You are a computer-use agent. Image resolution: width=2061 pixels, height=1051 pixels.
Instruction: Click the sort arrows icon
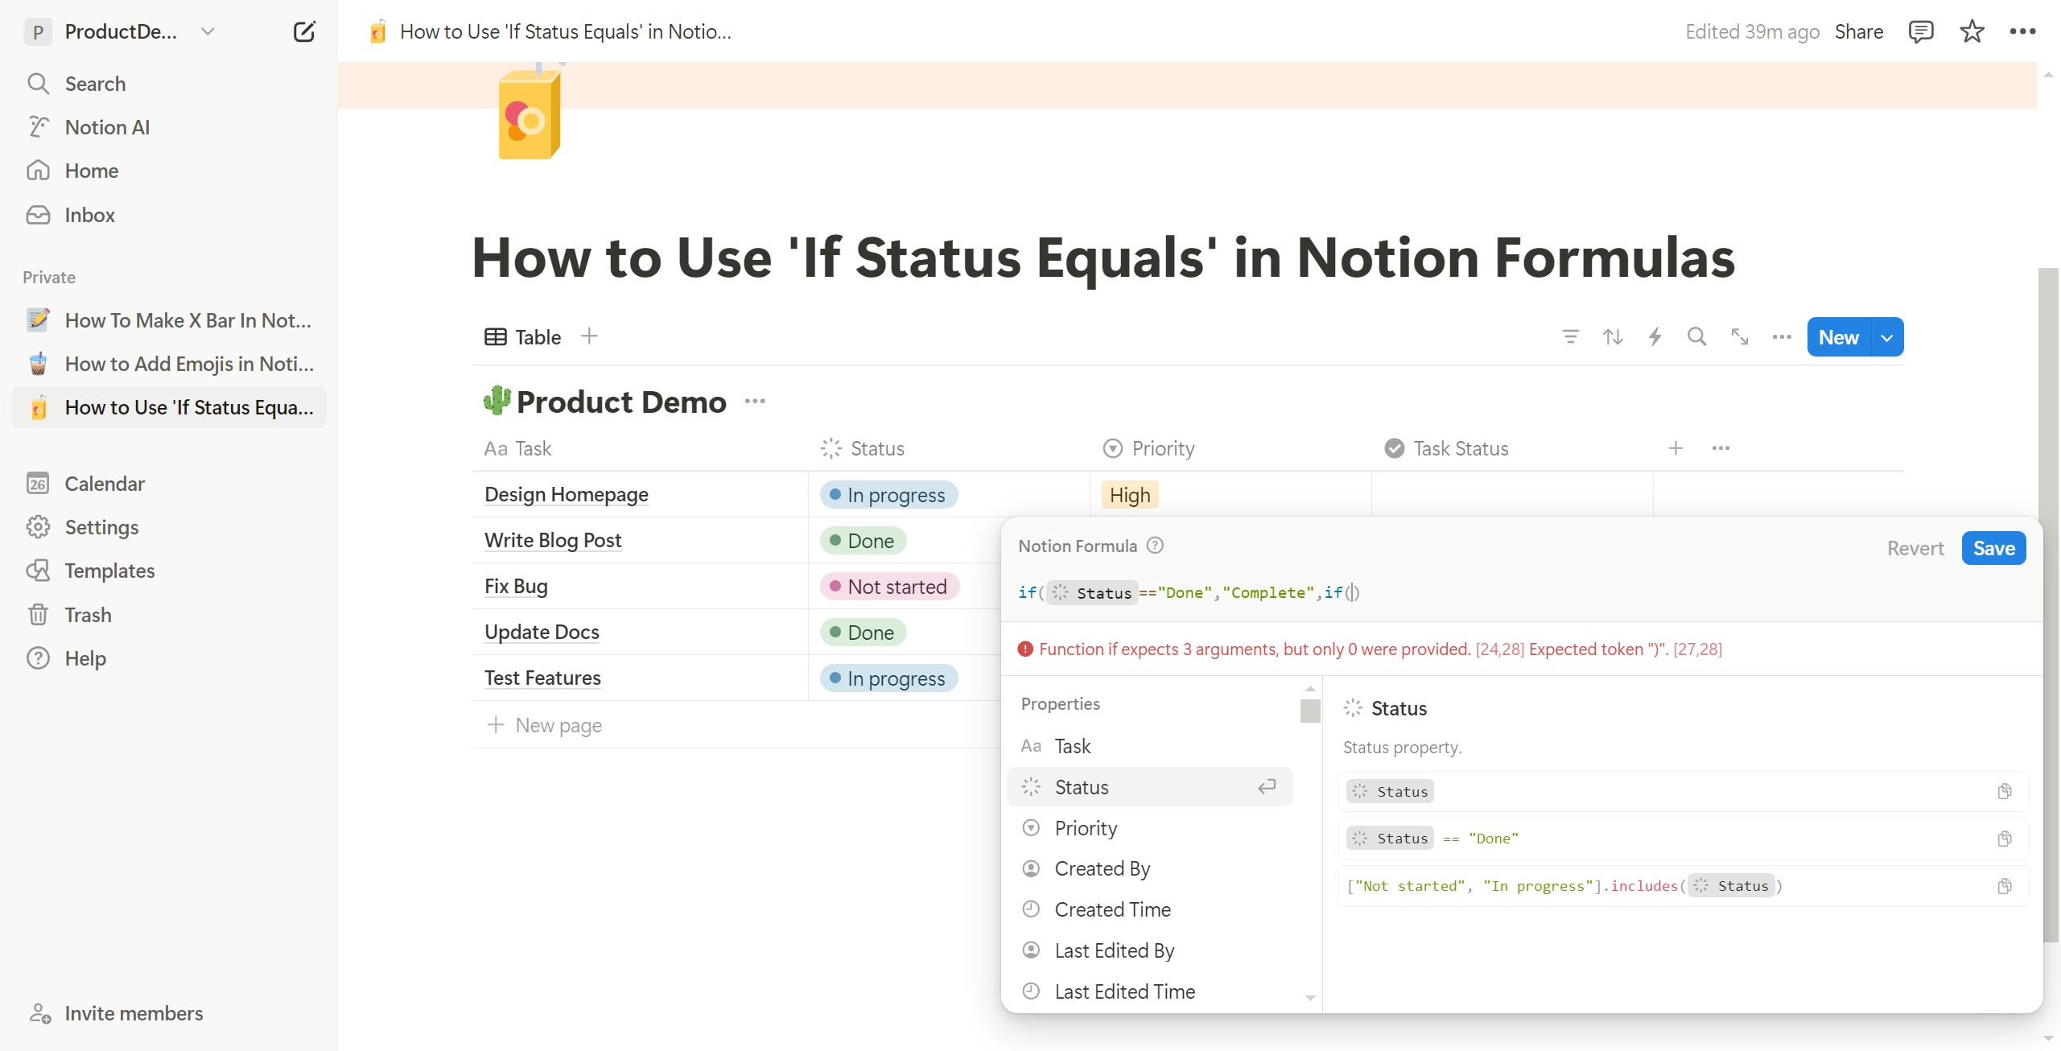click(1612, 336)
